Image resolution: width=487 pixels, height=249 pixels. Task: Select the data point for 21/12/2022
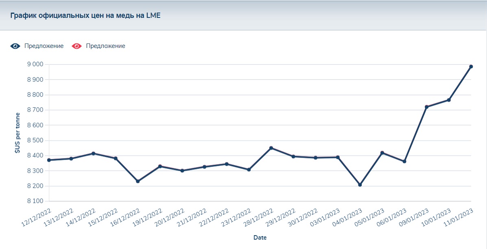pyautogui.click(x=204, y=167)
